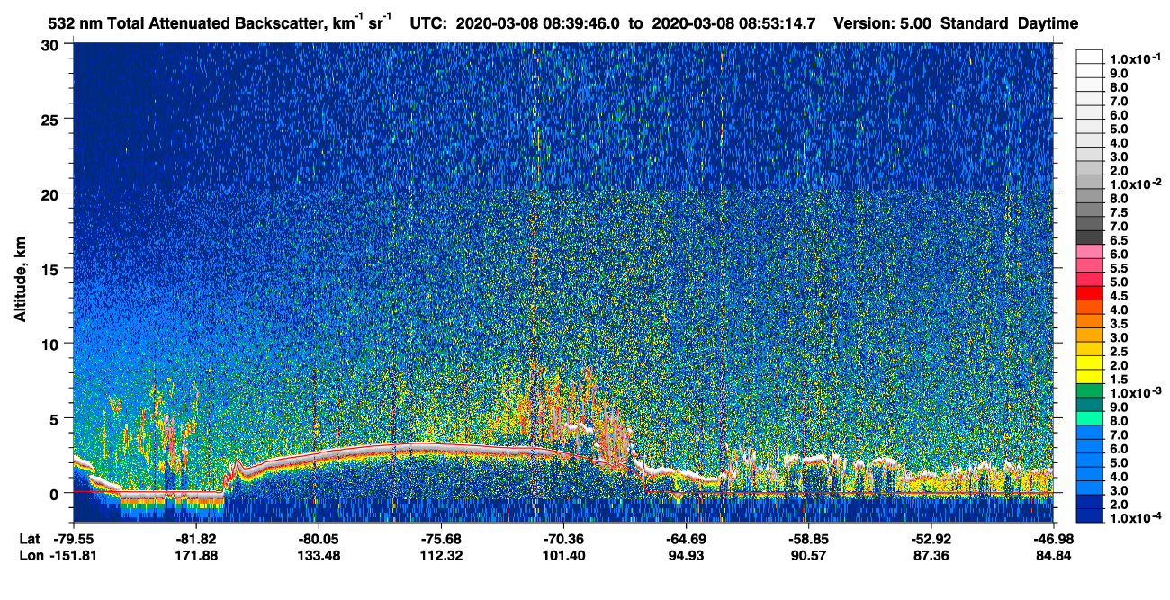This screenshot has width=1170, height=600.
Task: Pick the white swatch beside '1.0x10-1' label
Action: 1090,56
